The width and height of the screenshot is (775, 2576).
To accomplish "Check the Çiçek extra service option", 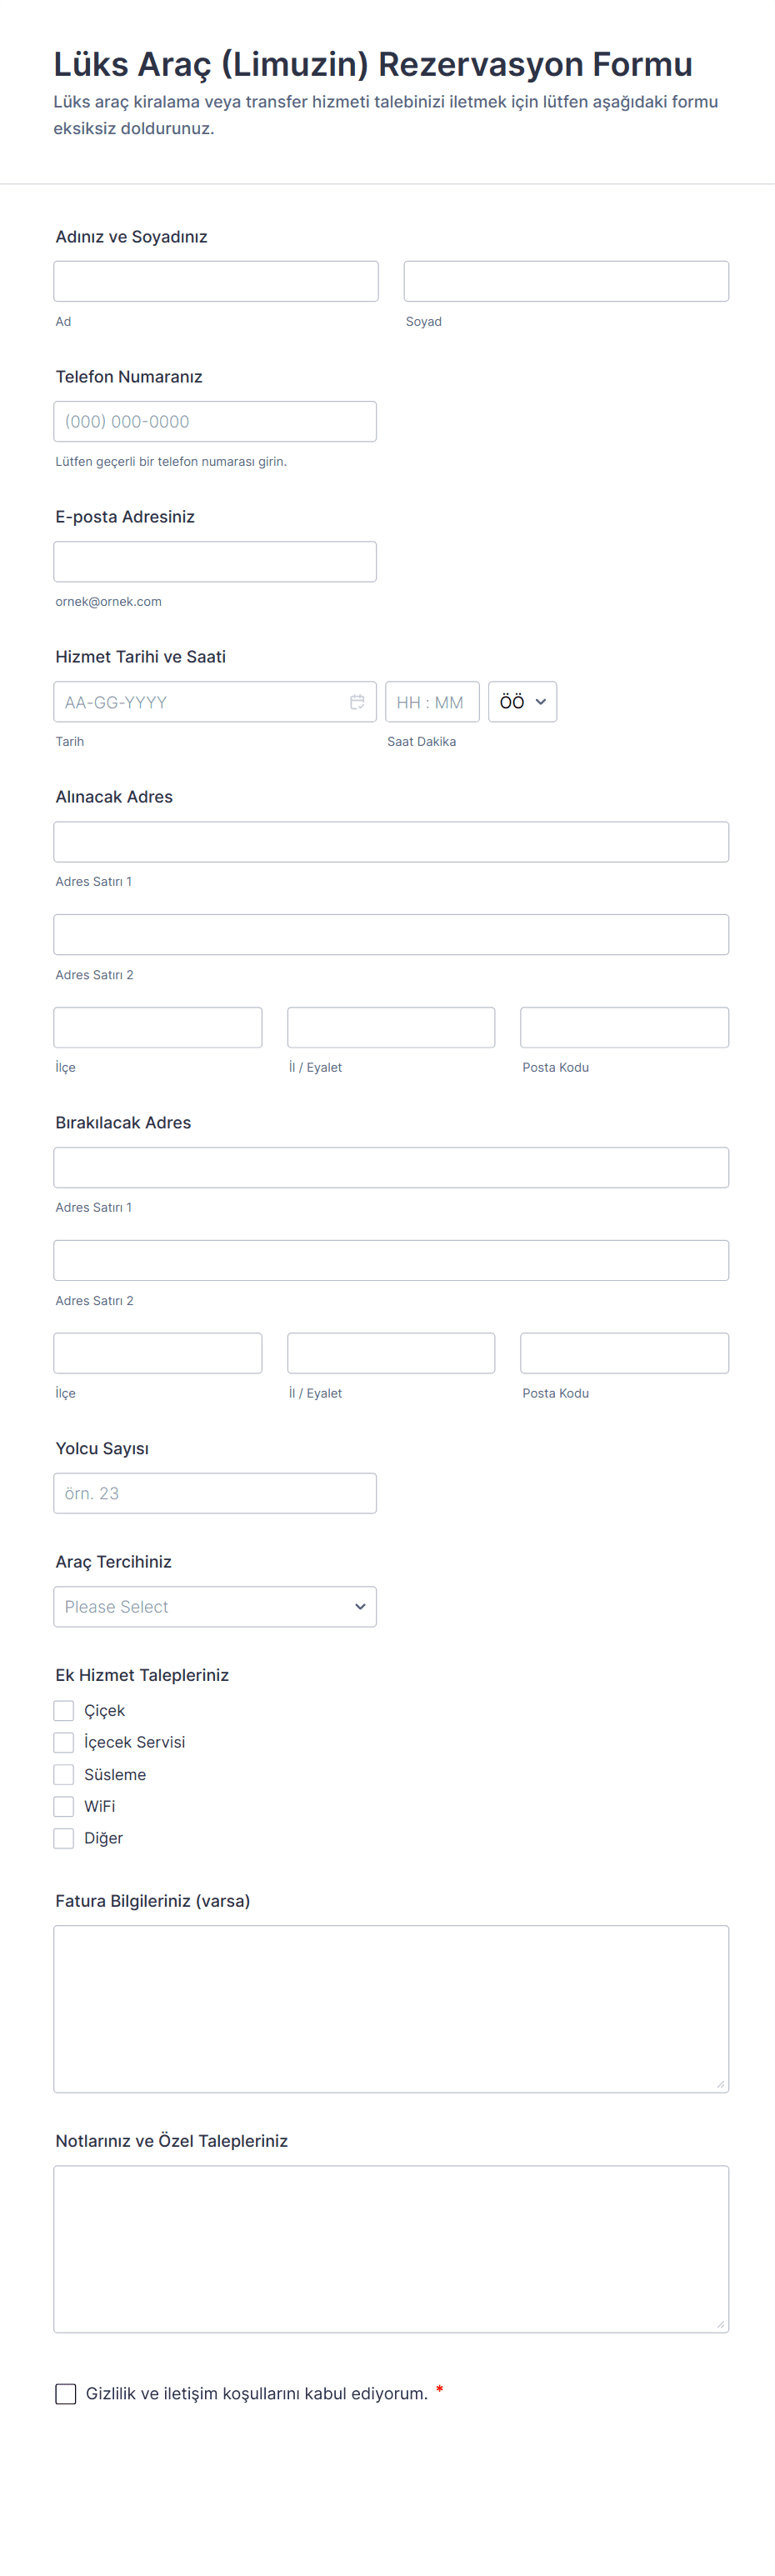I will 64,1710.
